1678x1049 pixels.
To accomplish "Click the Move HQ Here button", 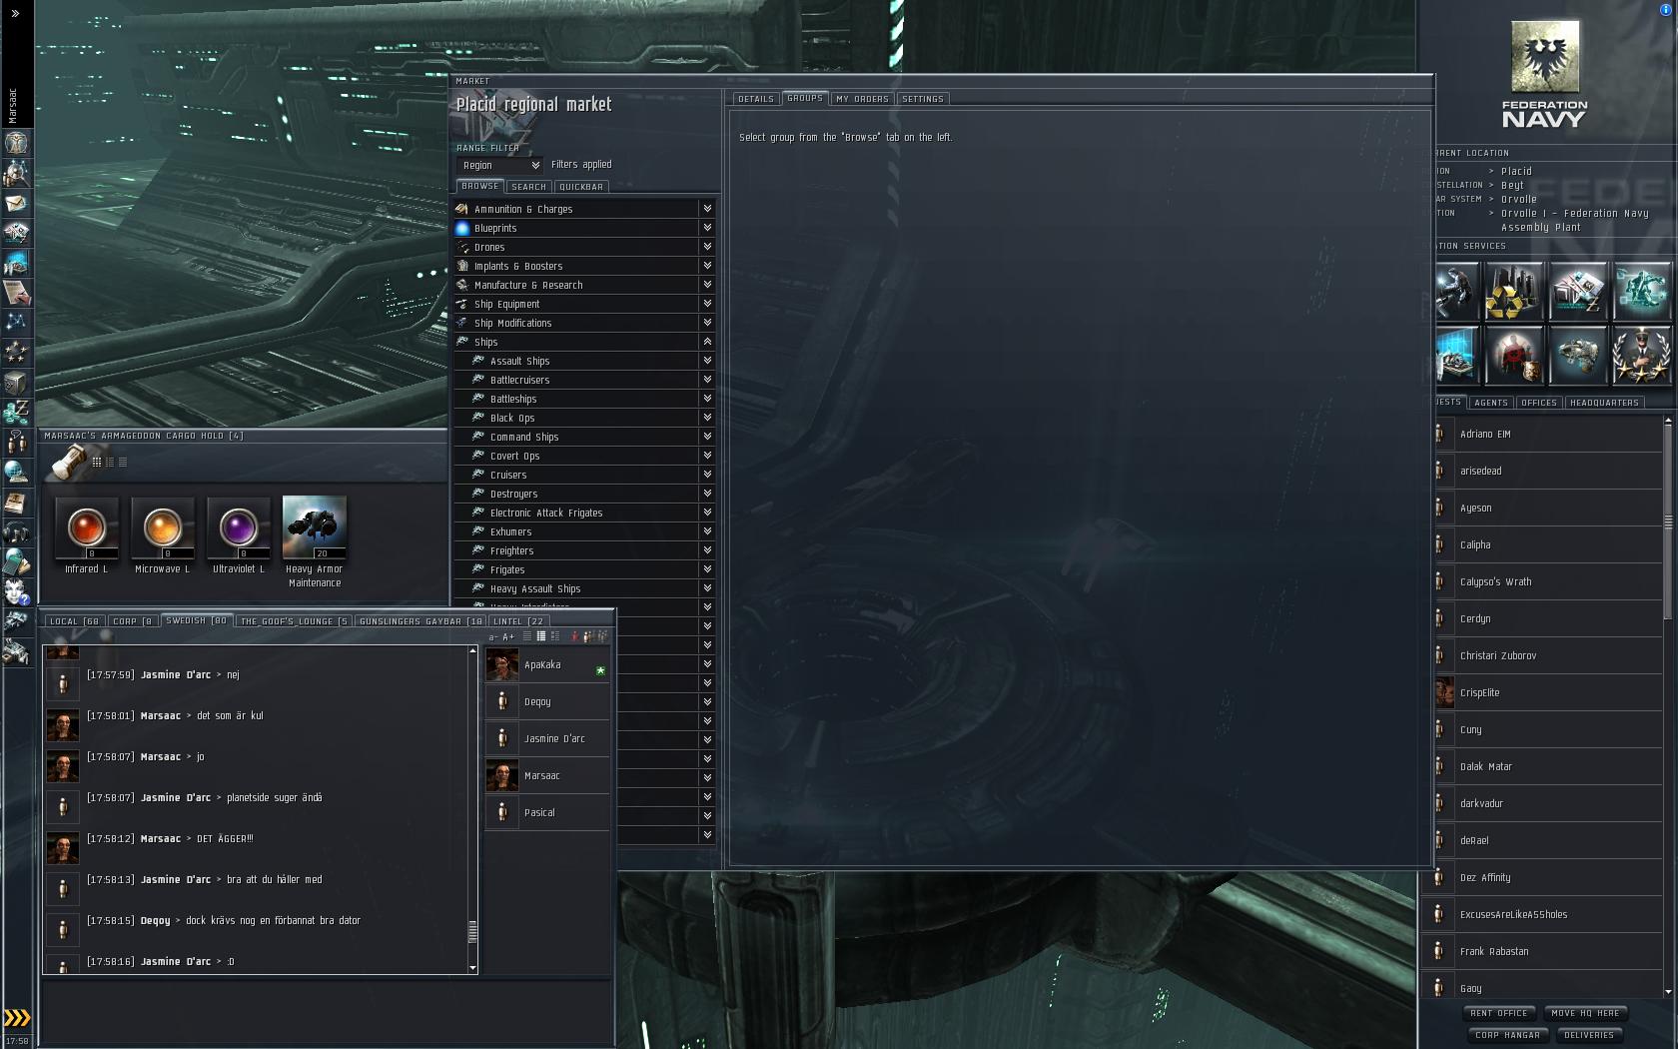I will point(1586,1013).
